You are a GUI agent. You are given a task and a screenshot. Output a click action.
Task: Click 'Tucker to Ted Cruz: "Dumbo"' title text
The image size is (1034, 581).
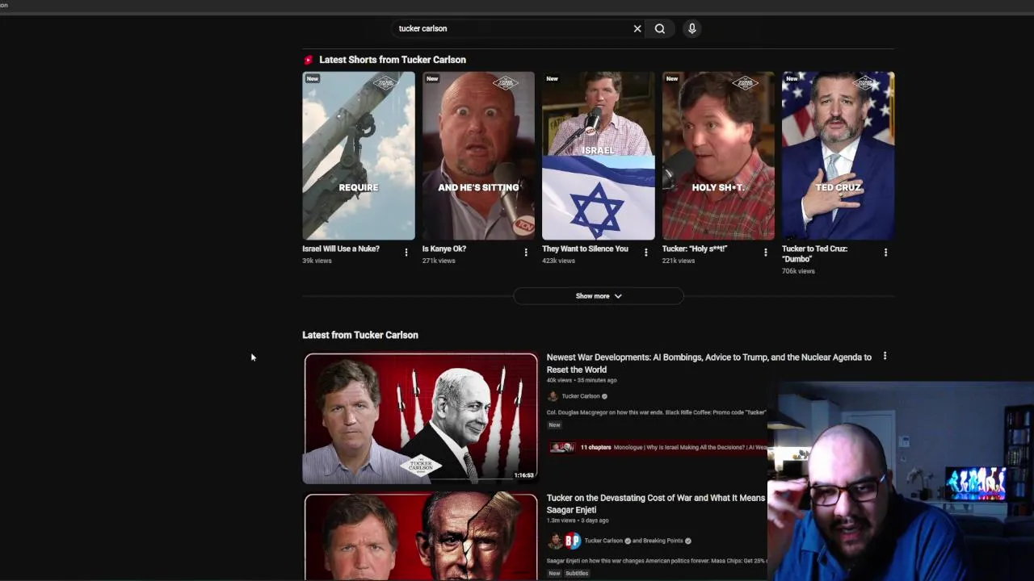pyautogui.click(x=814, y=253)
